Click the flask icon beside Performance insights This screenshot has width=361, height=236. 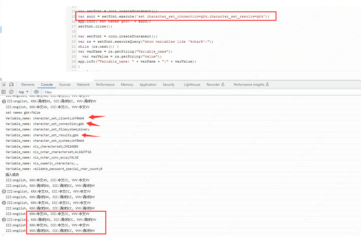click(x=267, y=85)
